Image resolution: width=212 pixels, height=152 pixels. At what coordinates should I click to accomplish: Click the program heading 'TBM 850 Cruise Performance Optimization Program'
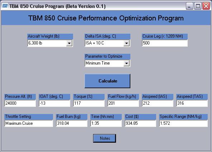106,18
